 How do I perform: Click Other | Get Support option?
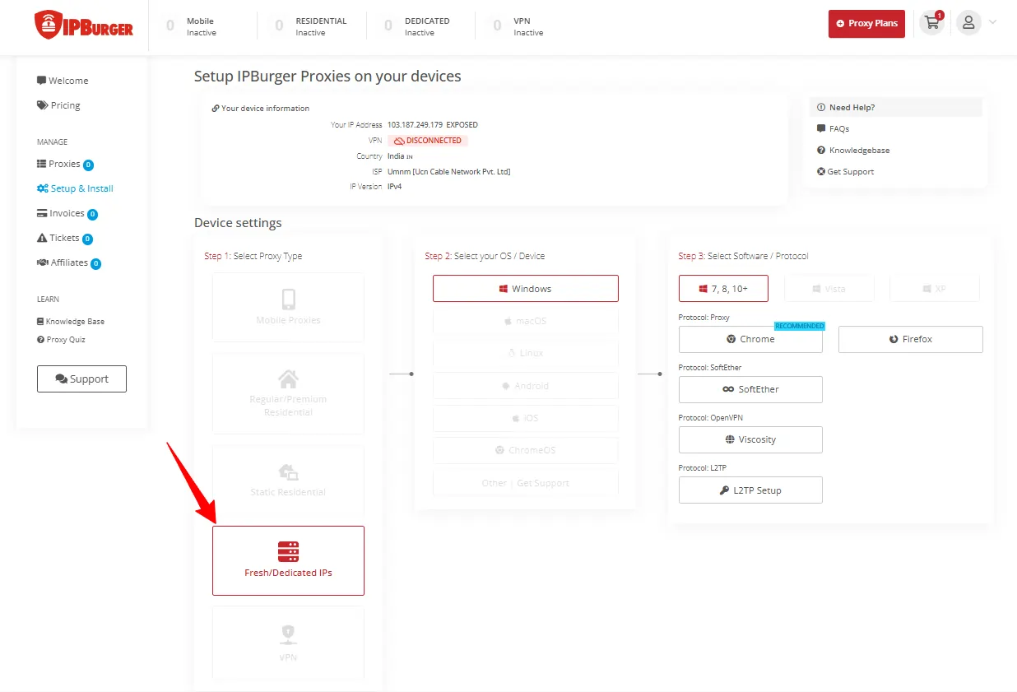(x=526, y=483)
